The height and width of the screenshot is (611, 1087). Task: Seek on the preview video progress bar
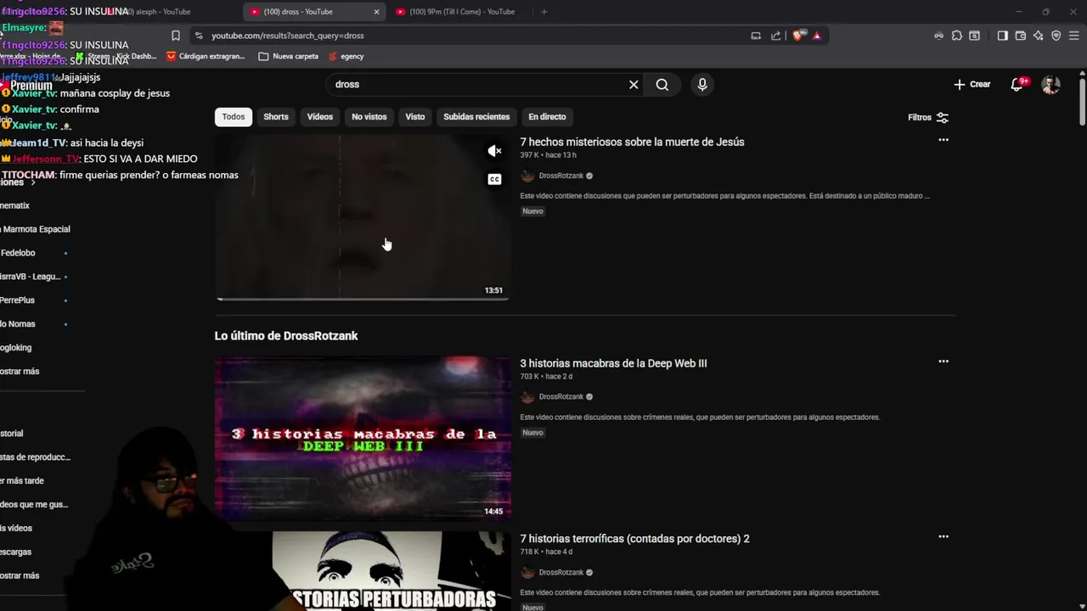pyautogui.click(x=363, y=299)
